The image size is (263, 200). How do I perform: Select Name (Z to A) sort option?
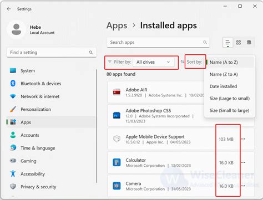click(x=224, y=74)
